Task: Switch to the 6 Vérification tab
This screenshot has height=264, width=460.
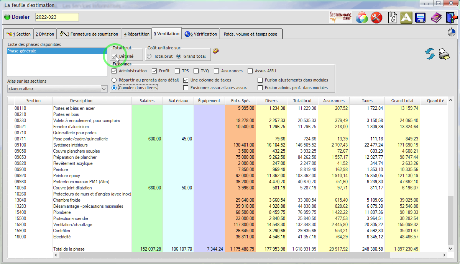Action: coord(201,34)
